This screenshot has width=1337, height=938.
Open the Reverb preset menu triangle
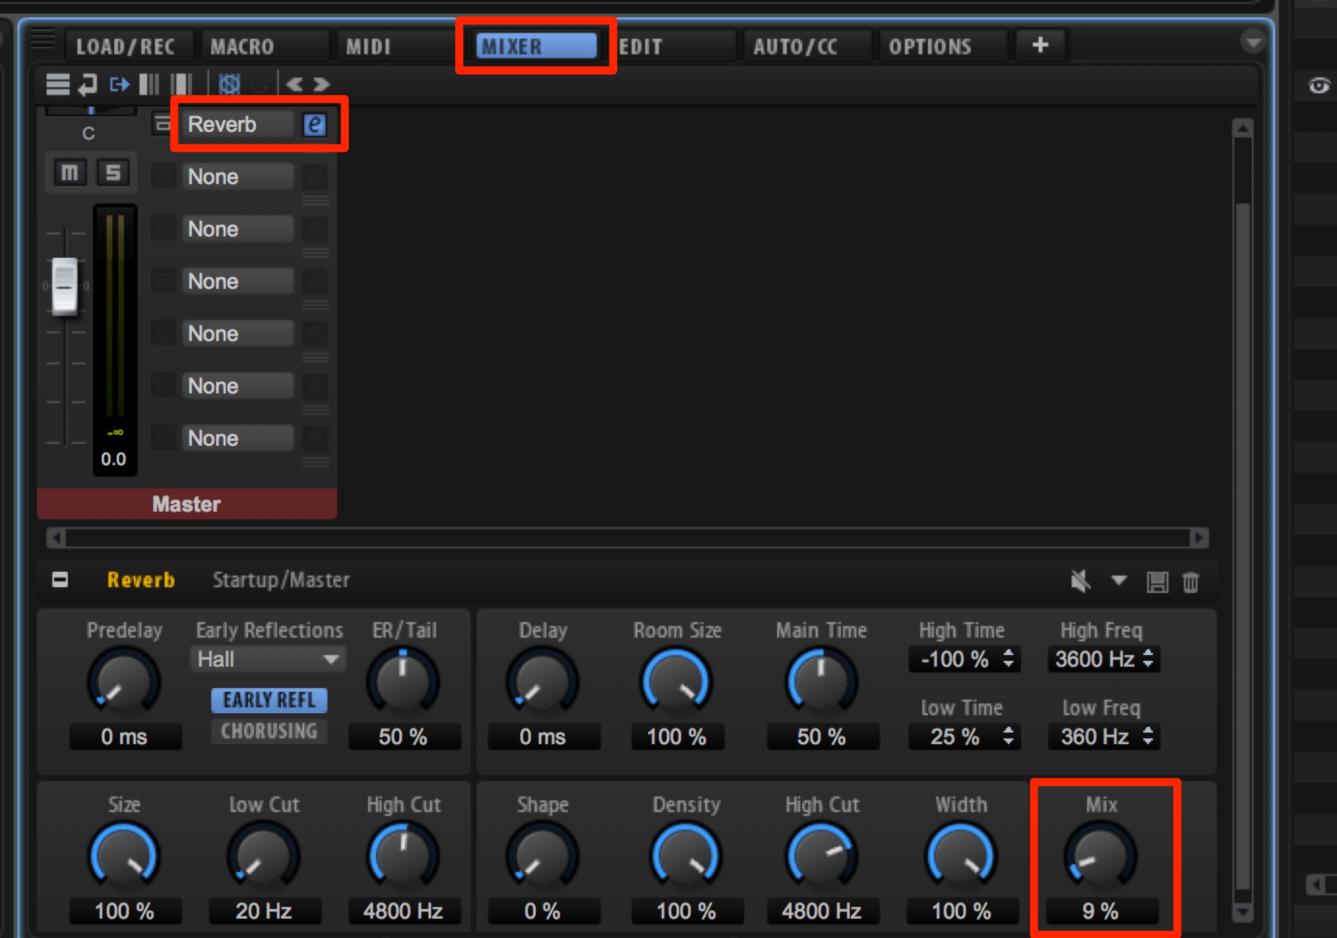pyautogui.click(x=1119, y=580)
